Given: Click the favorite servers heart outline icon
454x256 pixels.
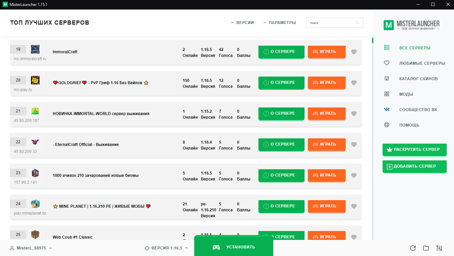Looking at the screenshot, I should tap(387, 63).
